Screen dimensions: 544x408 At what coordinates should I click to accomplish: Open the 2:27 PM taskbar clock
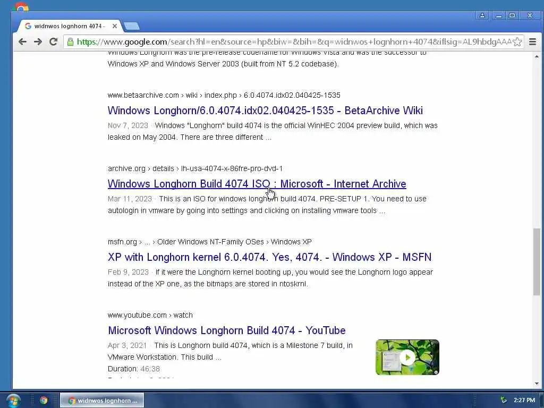click(524, 400)
